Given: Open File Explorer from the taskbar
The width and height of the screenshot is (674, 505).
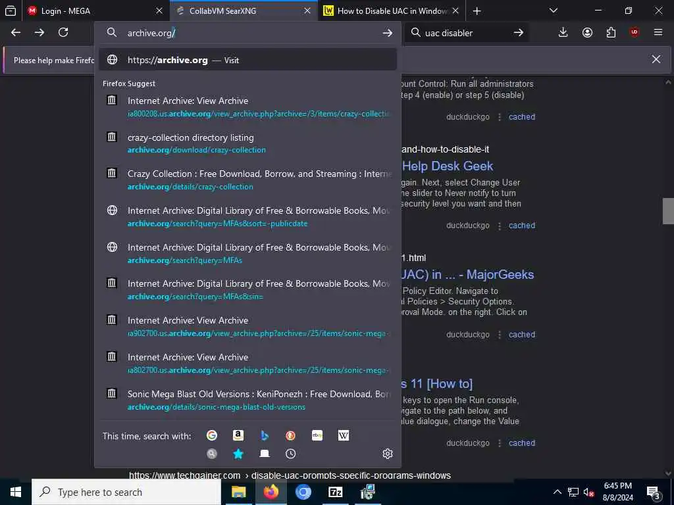Looking at the screenshot, I should coord(238,492).
